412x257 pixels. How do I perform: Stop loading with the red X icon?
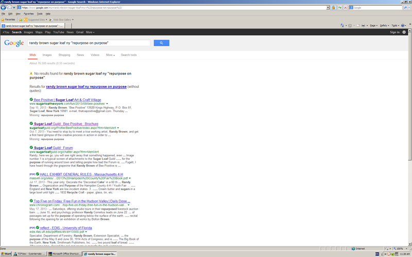(x=346, y=8)
